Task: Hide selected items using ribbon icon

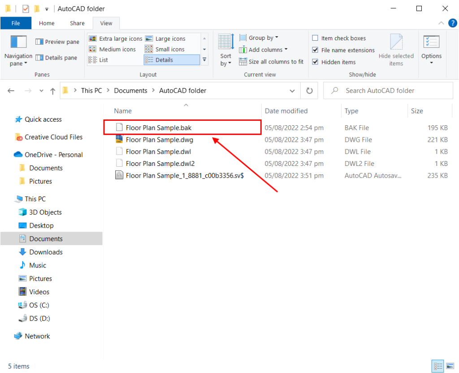Action: [x=396, y=49]
